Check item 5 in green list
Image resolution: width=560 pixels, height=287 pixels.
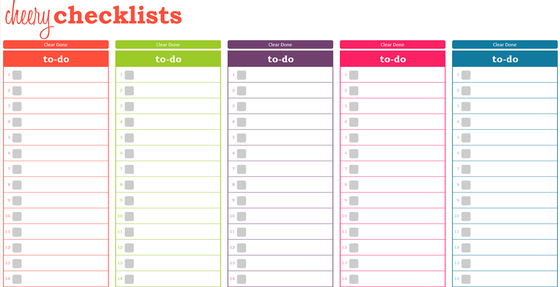[x=129, y=138]
